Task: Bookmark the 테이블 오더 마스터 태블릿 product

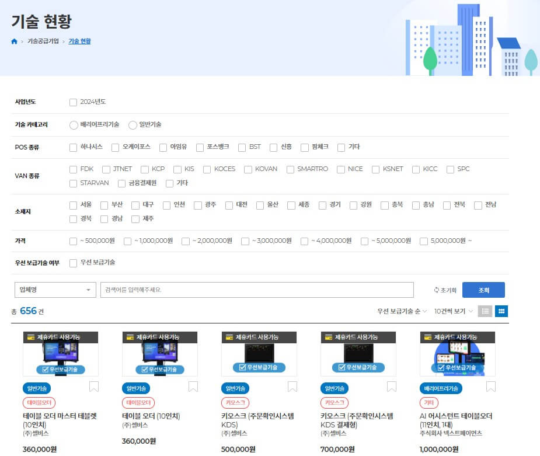Action: 93,386
